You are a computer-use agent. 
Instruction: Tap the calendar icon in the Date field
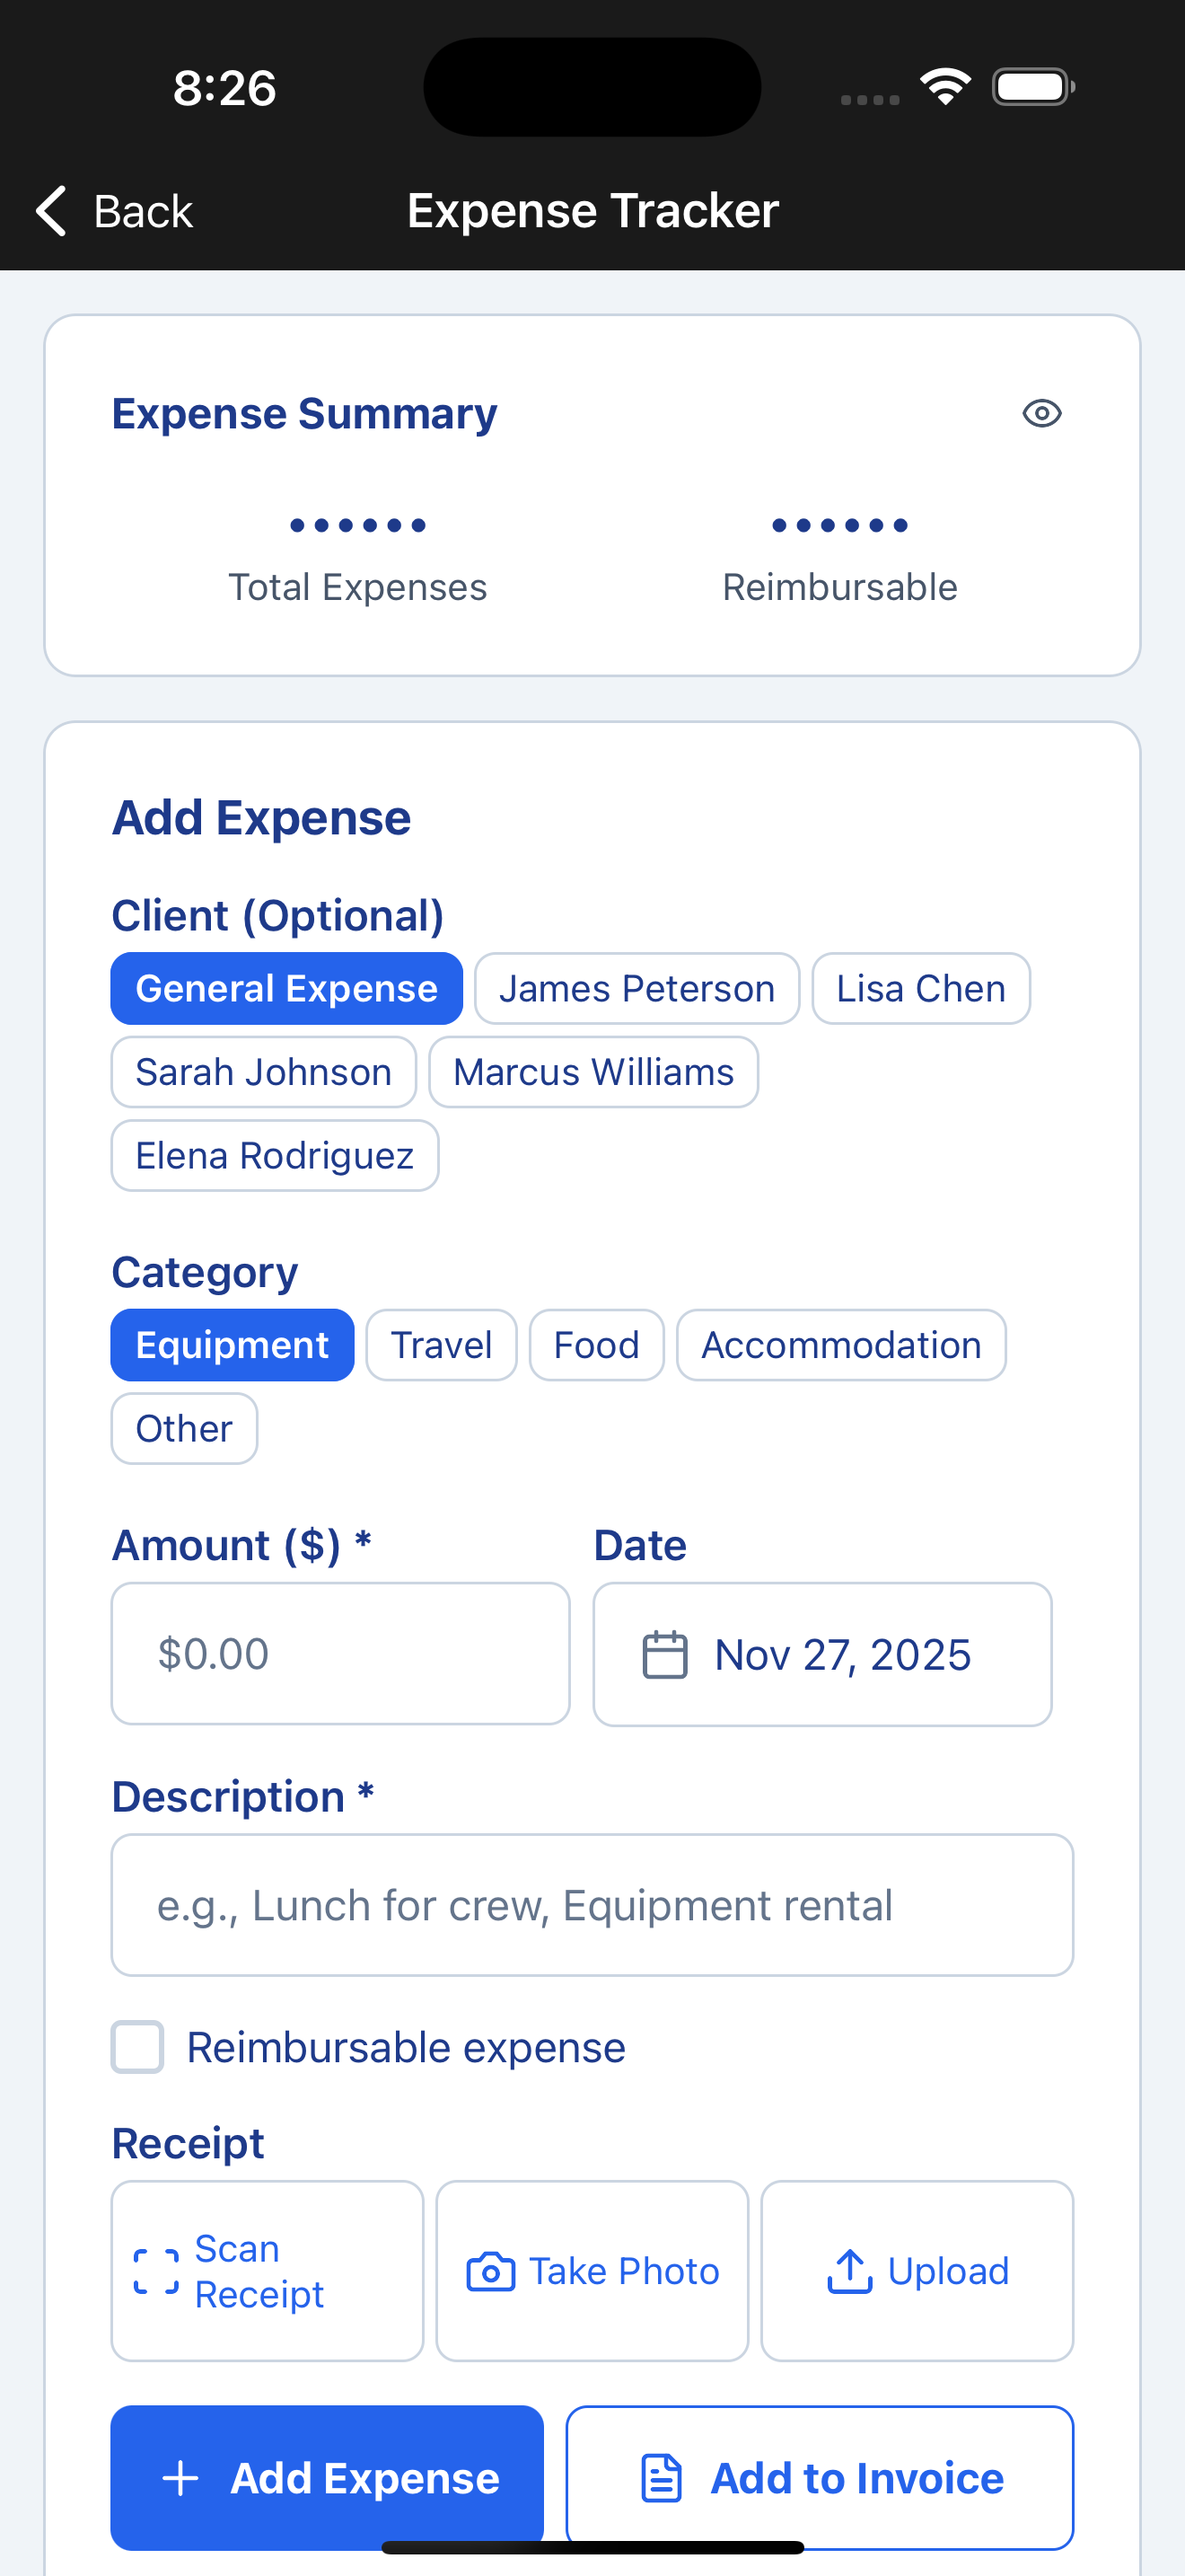[x=664, y=1654]
